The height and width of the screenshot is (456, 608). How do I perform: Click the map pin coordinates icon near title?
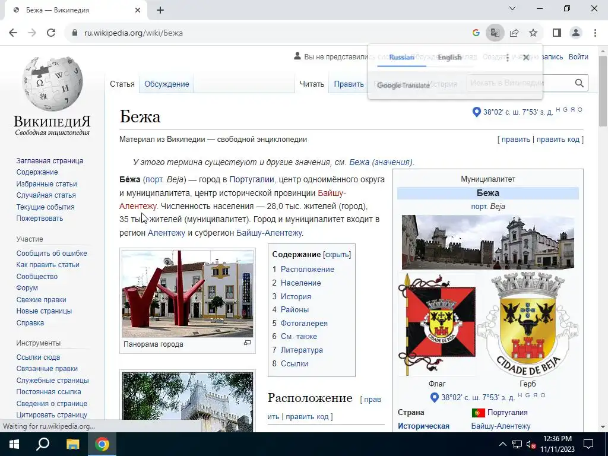[x=477, y=112]
